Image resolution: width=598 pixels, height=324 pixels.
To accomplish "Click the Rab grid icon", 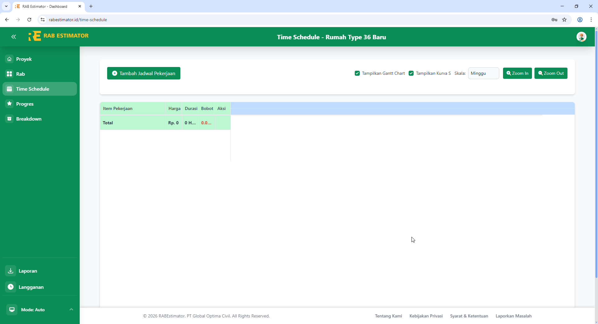I will click(x=10, y=74).
